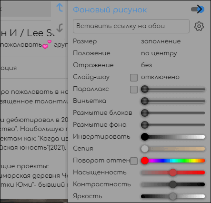Click the Положение label
211x203 pixels.
[91, 53]
